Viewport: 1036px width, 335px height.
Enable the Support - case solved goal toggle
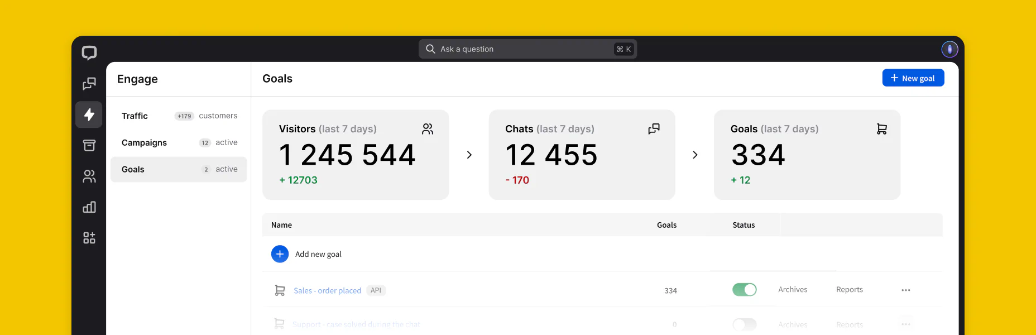tap(744, 324)
